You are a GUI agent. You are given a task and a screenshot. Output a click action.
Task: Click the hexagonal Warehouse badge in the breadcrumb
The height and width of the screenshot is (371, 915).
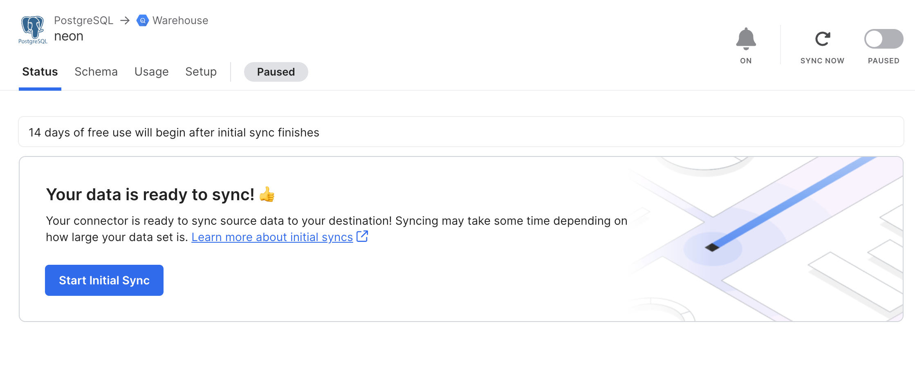(142, 20)
